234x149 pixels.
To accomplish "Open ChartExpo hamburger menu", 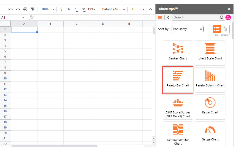I will (x=160, y=18).
